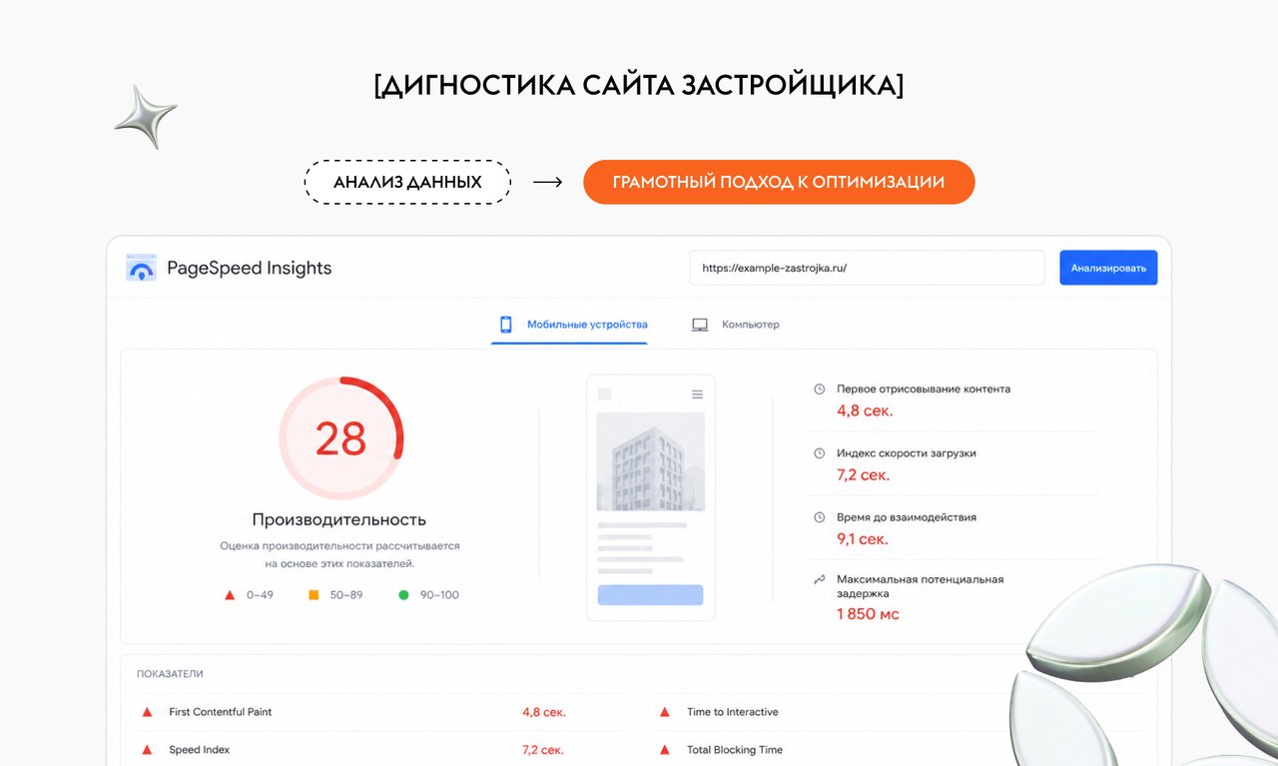Click the PageSpeed Insights title text

coord(249,268)
